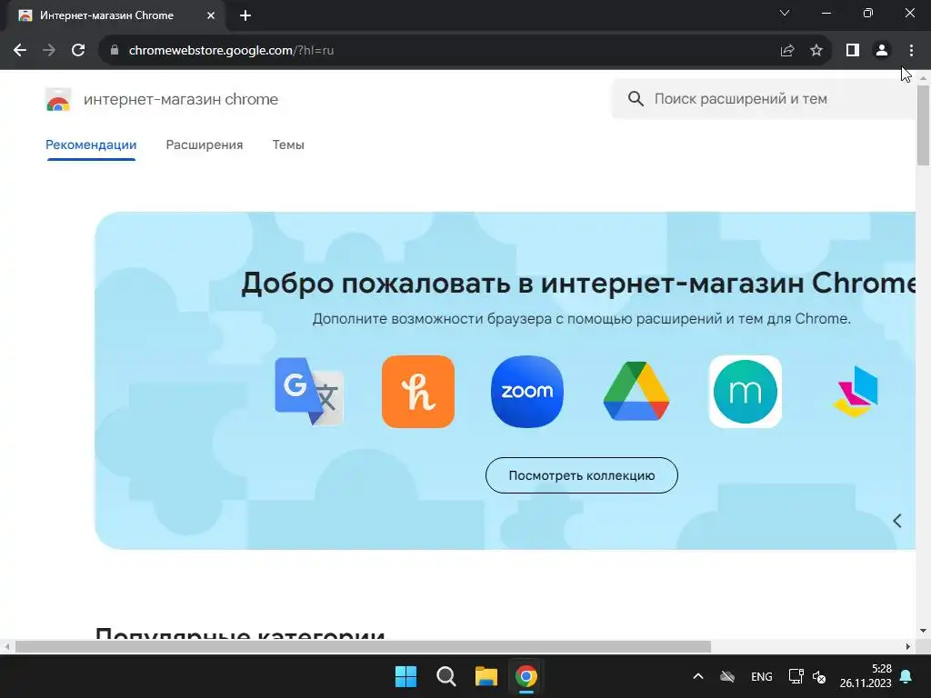The image size is (931, 698).
Task: Share this page icon in address bar
Action: pyautogui.click(x=787, y=51)
